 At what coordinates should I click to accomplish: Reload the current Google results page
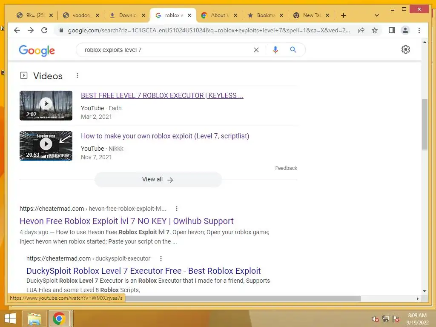coord(44,30)
